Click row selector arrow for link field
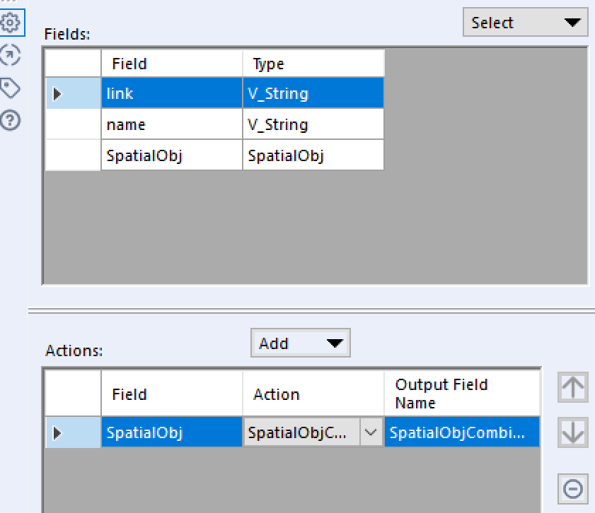Screen dimensions: 595x513 pyautogui.click(x=73, y=93)
